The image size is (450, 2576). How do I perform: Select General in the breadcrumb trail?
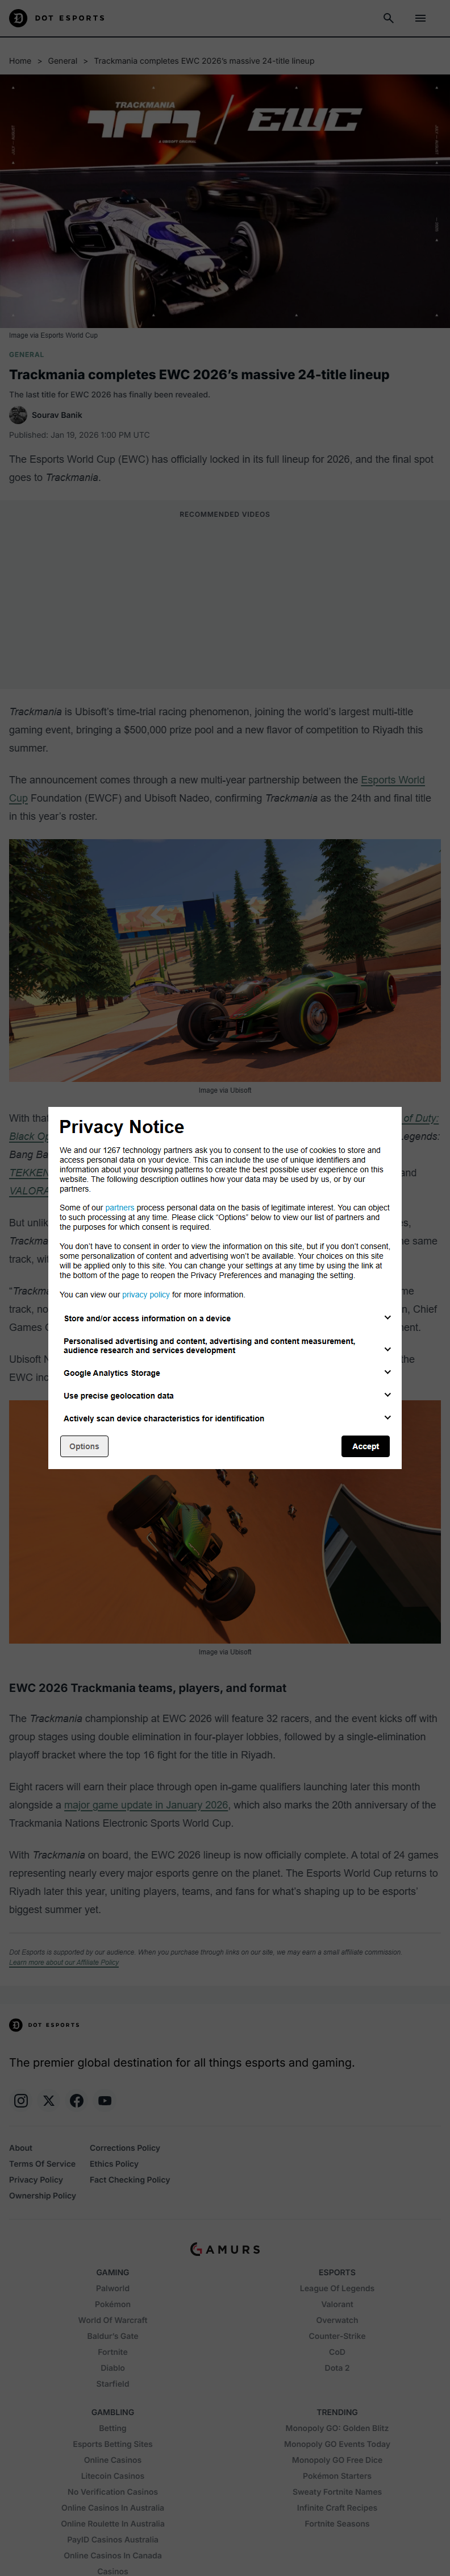pyautogui.click(x=62, y=61)
